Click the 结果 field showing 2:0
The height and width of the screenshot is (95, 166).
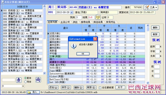tap(91, 18)
